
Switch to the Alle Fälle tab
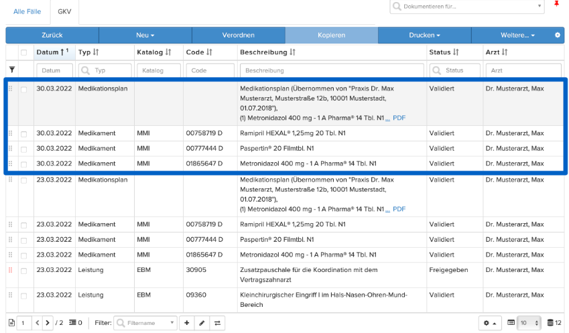pyautogui.click(x=27, y=11)
